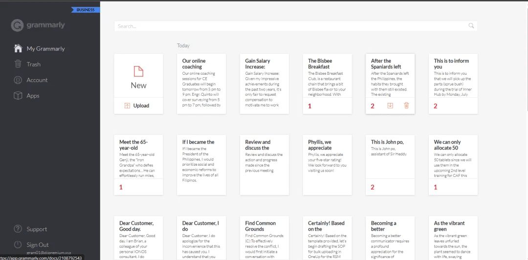
Task: Click issue count on 'The Bisbee Breakfast' card
Action: [310, 106]
